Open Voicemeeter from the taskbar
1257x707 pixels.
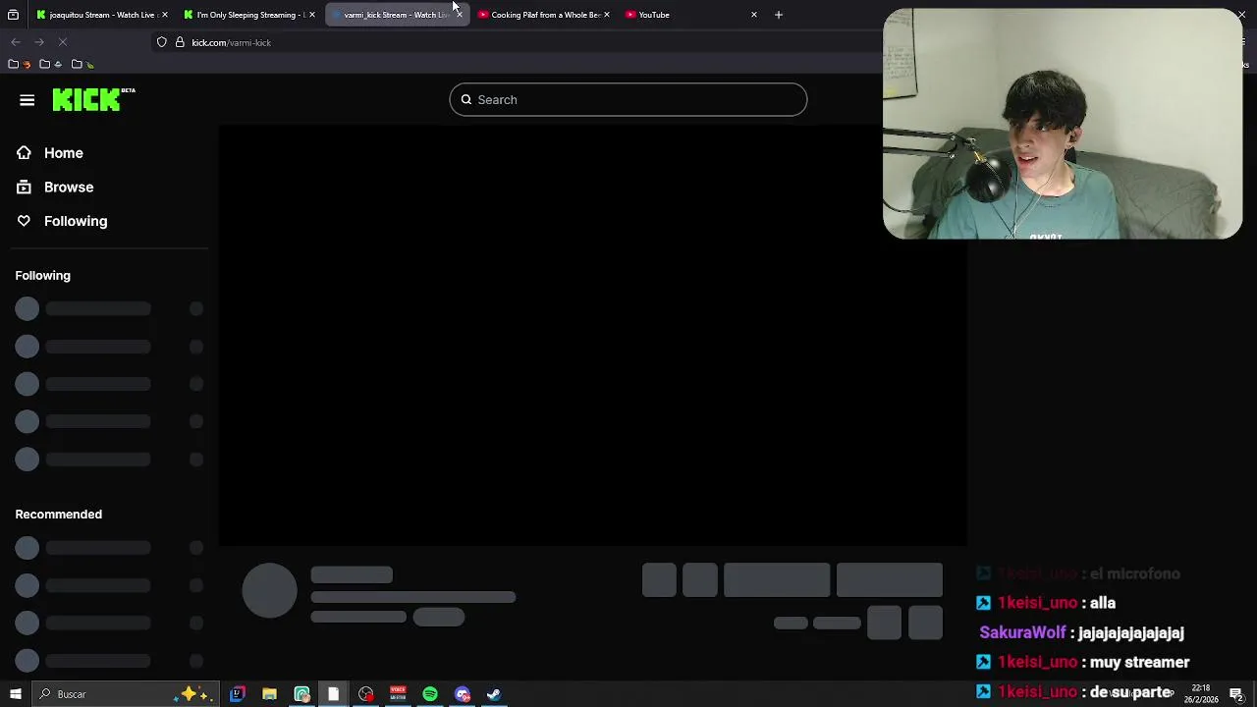398,694
